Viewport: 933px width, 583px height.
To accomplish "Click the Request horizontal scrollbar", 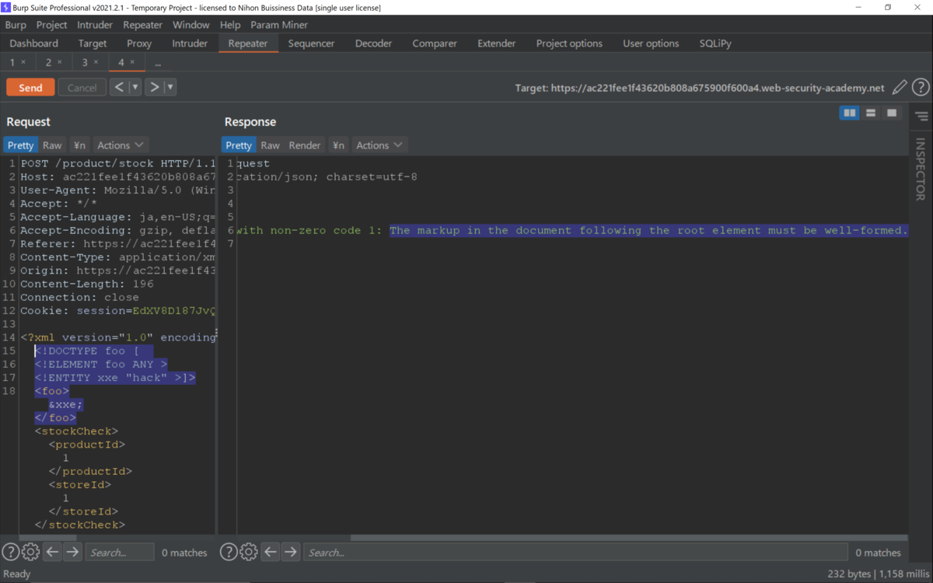I will click(x=48, y=538).
